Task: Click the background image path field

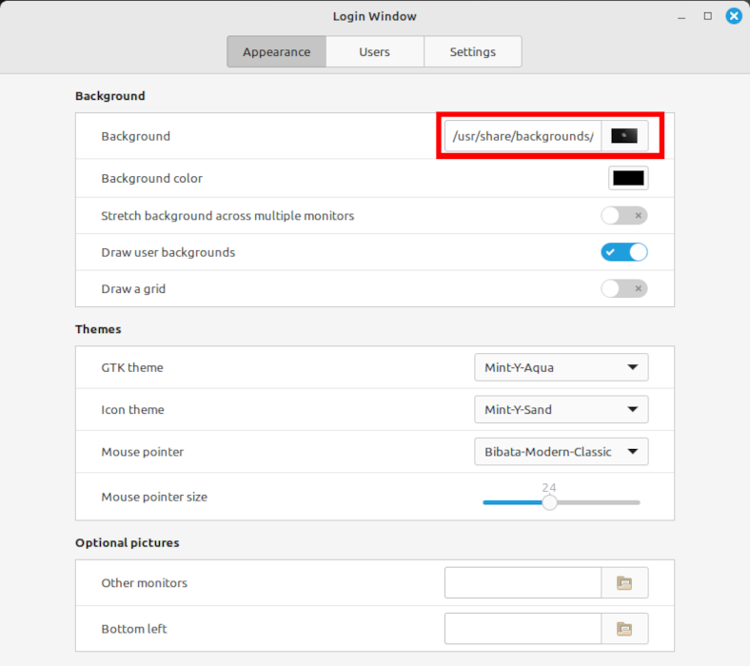Action: [x=523, y=136]
